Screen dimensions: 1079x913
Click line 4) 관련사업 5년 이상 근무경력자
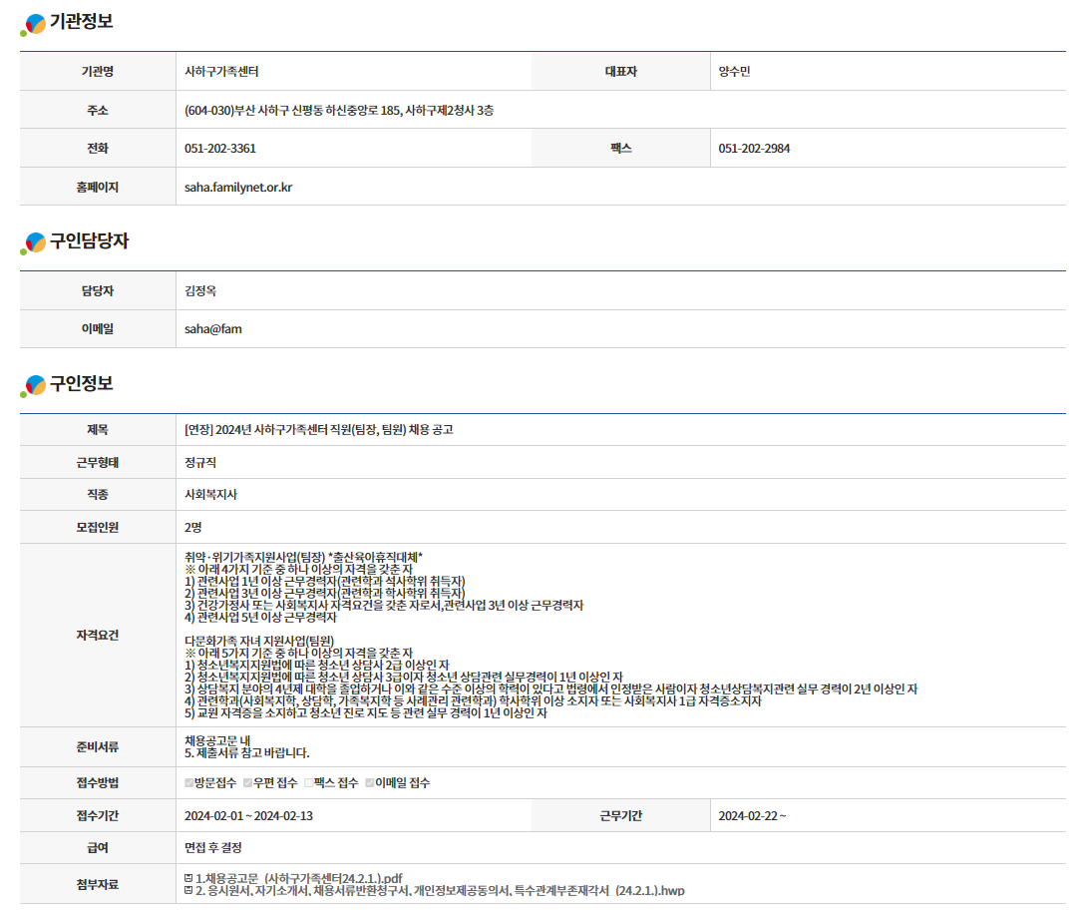pyautogui.click(x=261, y=618)
